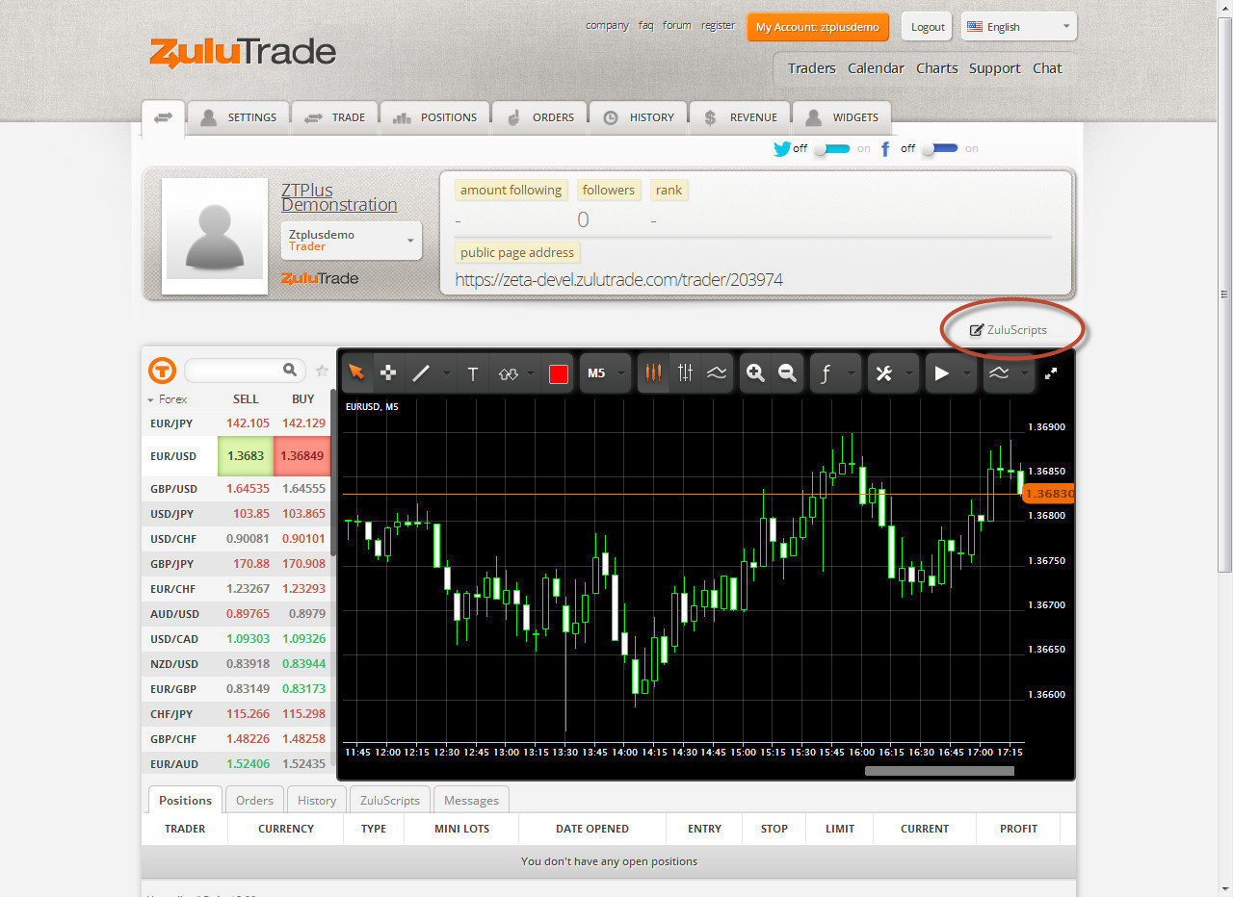Toggle the Facebook sharing switch
1233x897 pixels.
pyautogui.click(x=939, y=149)
